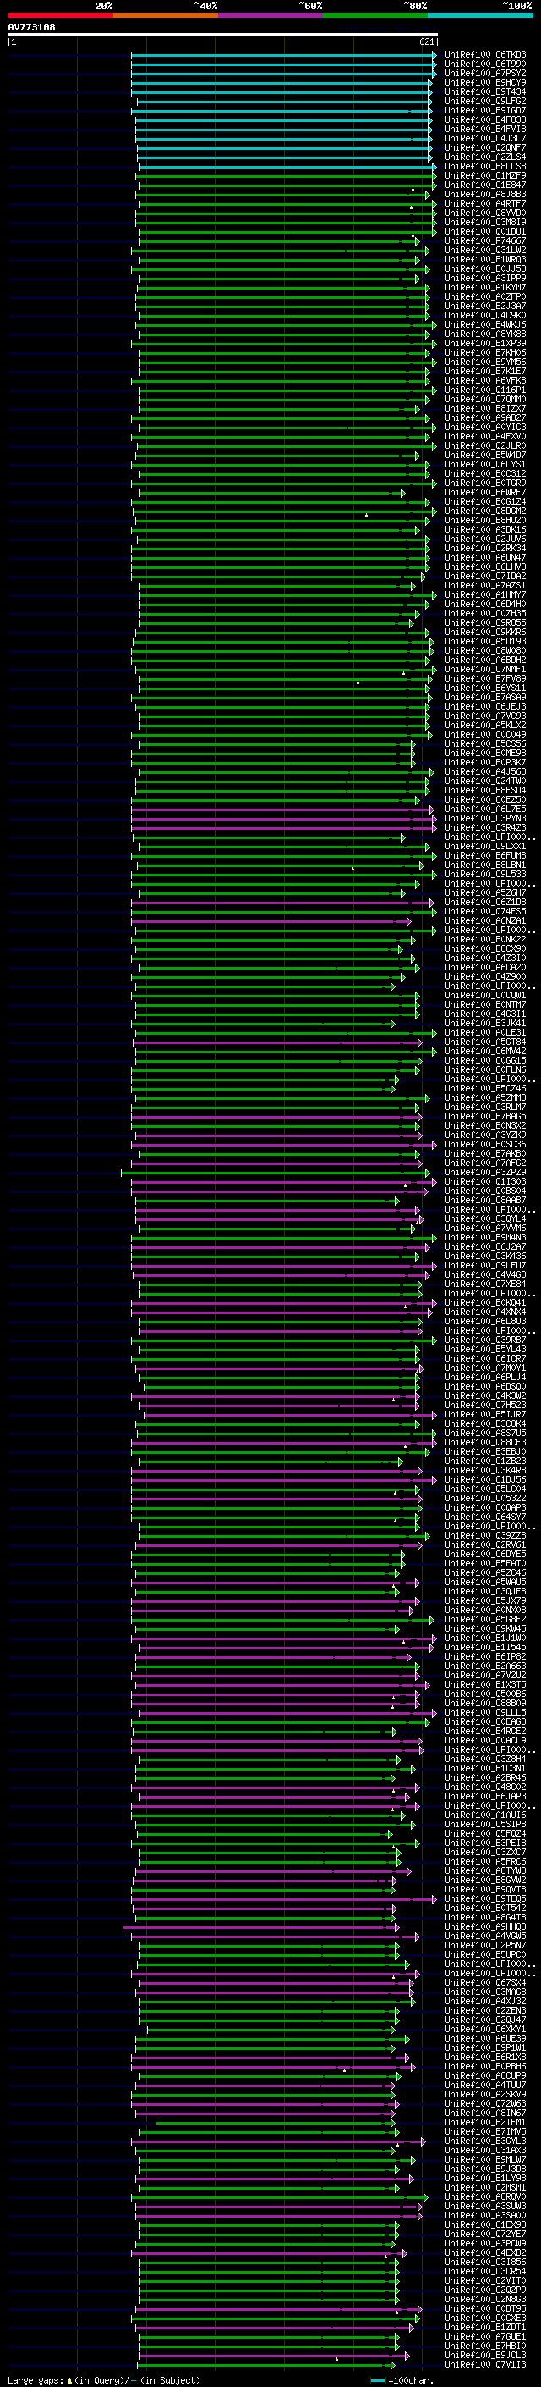Viewport: 541px width, 2387px height.
Task: Select hit label UniRef100_C0FLN6
Action: [484, 1069]
